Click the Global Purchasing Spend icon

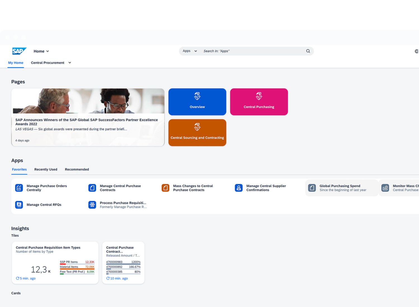[x=312, y=188]
